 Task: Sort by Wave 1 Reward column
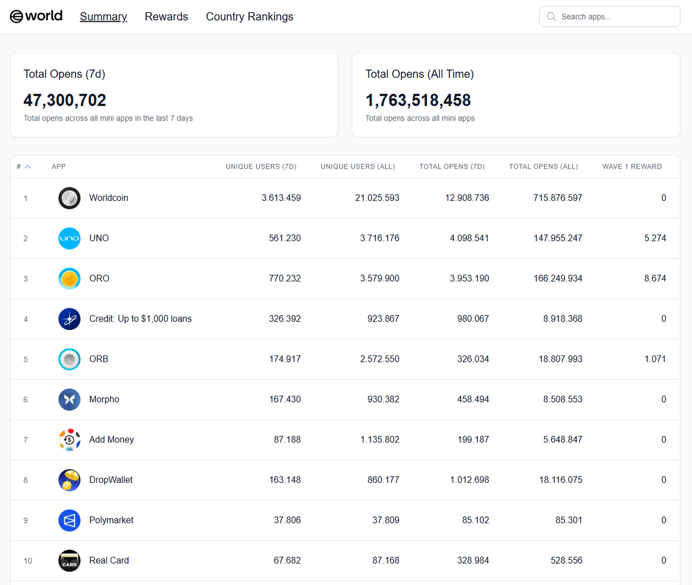pos(632,167)
